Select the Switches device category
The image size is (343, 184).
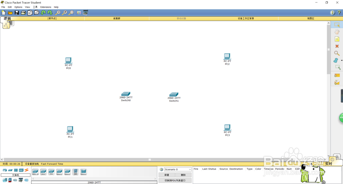[x=10, y=170]
